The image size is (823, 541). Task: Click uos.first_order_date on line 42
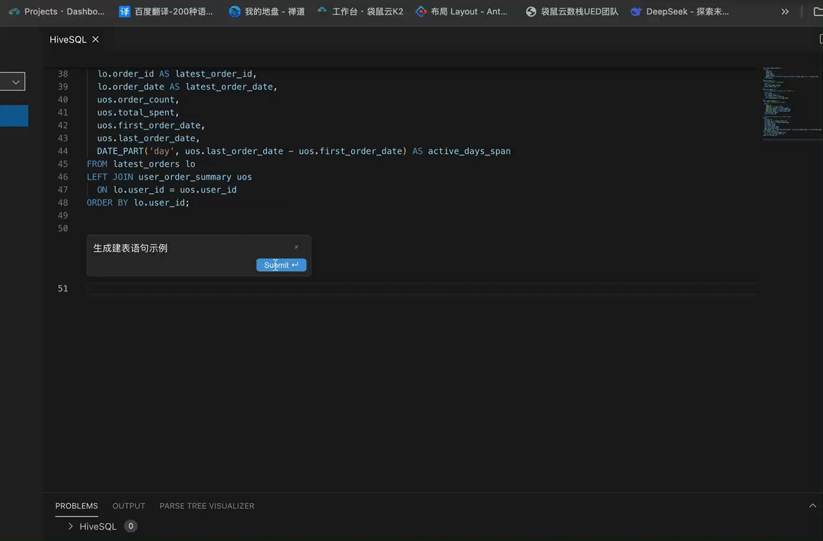[x=149, y=125]
